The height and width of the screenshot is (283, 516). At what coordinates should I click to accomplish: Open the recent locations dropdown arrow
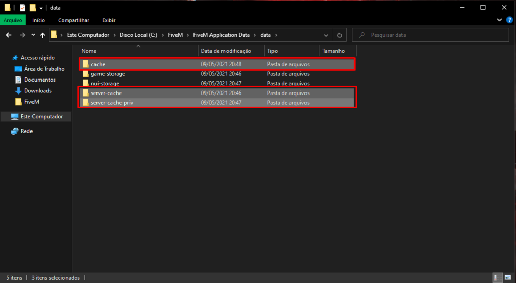tap(33, 35)
